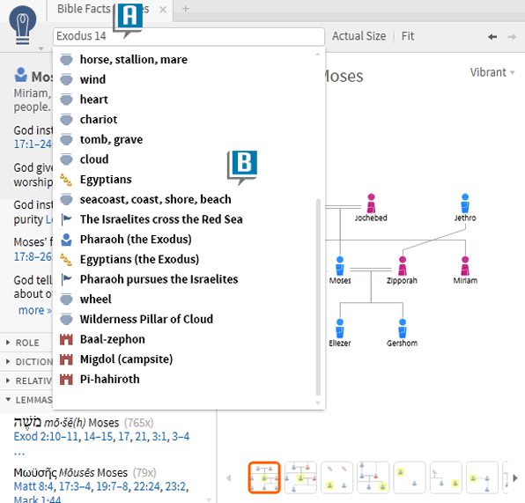Open the Vibrant style dropdown
The image size is (525, 503).
(492, 72)
